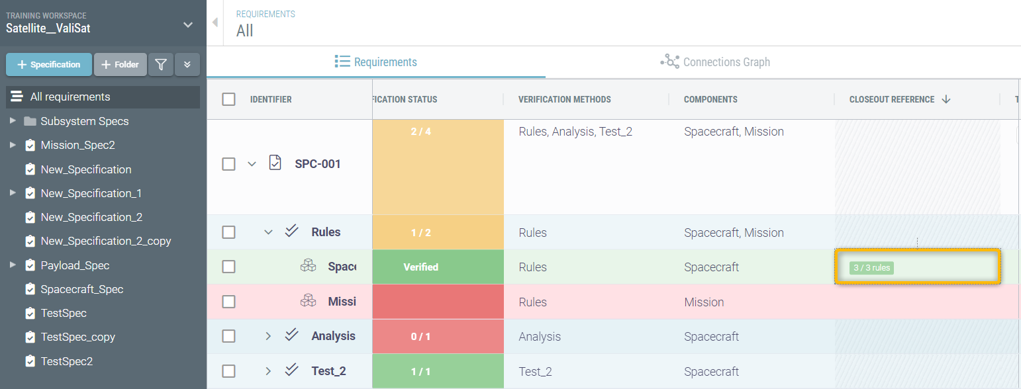Viewport: 1021px width, 389px height.
Task: Click the TestSpec2 clipboard icon
Action: 30,361
